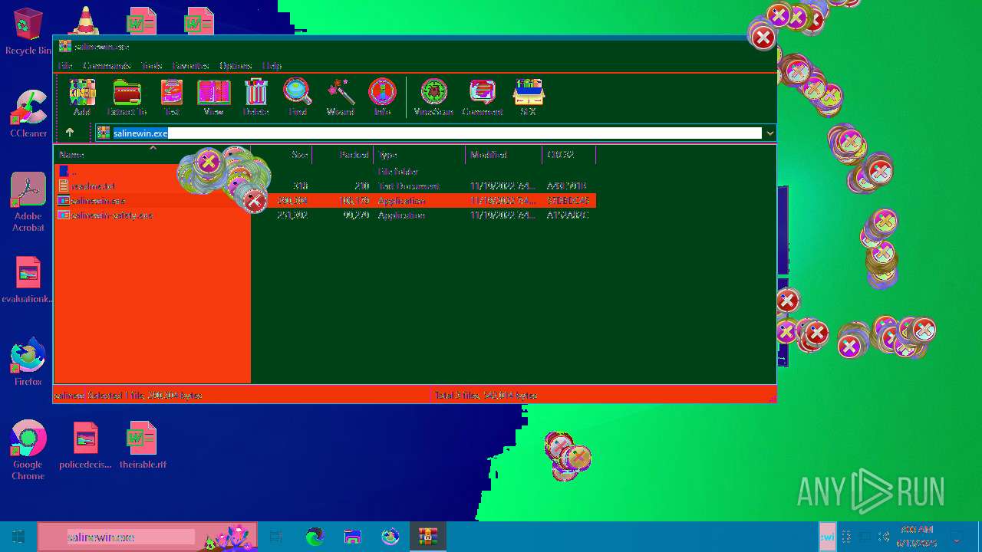Open the notification center icon

(x=956, y=537)
